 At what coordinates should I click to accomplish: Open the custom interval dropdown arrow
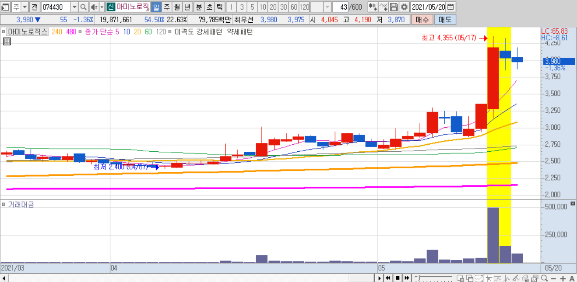point(327,7)
